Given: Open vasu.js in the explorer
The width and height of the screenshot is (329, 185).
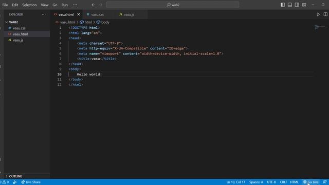Looking at the screenshot, I should pyautogui.click(x=18, y=40).
